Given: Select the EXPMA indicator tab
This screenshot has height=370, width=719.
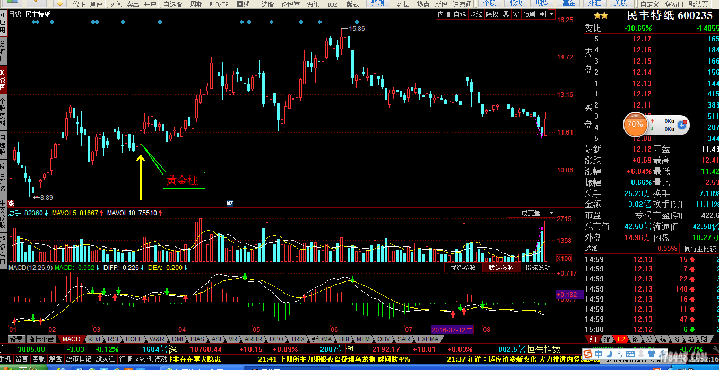Looking at the screenshot, I should click(428, 339).
